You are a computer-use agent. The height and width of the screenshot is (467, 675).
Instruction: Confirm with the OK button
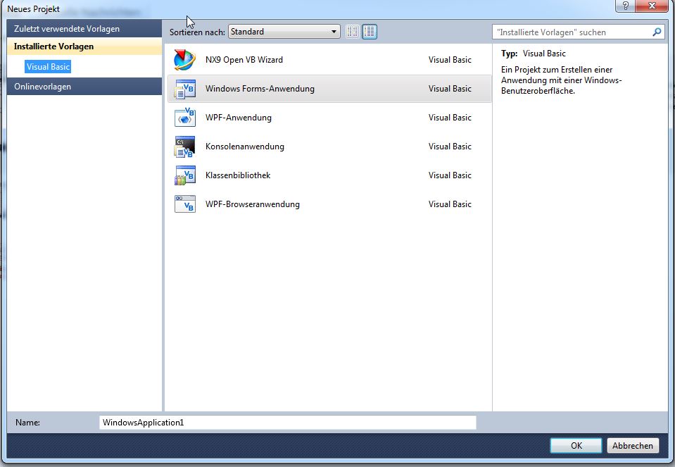[x=576, y=445]
